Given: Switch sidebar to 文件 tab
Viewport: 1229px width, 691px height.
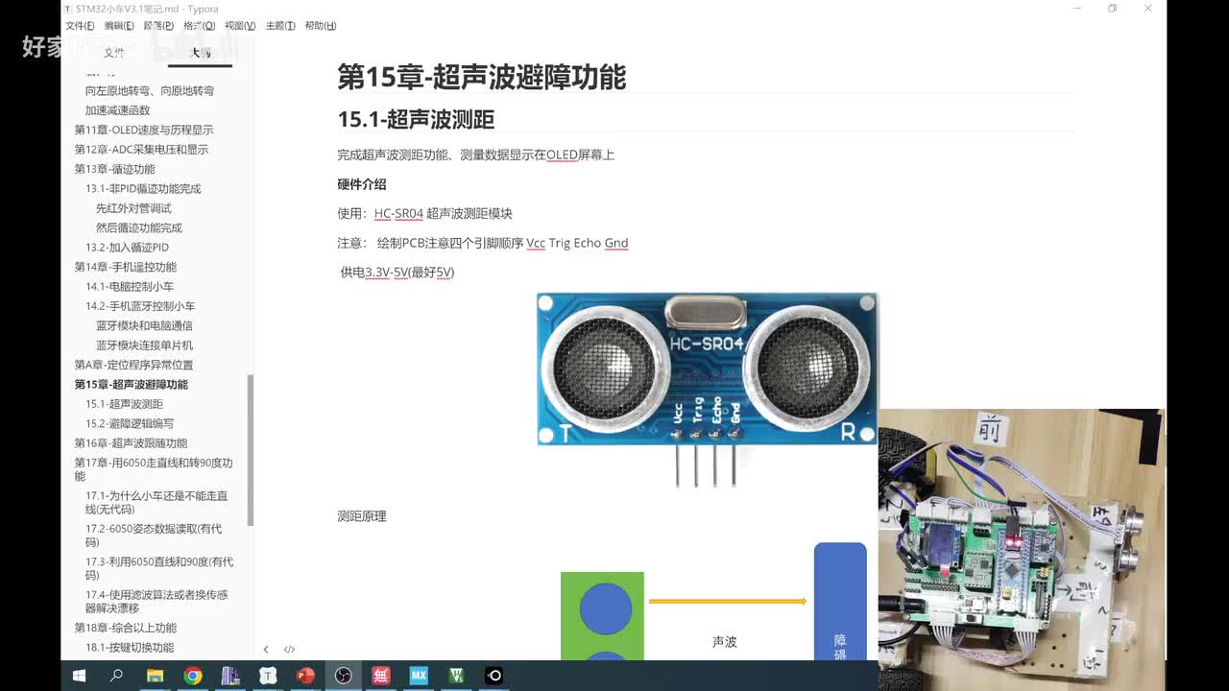Looking at the screenshot, I should click(x=114, y=53).
